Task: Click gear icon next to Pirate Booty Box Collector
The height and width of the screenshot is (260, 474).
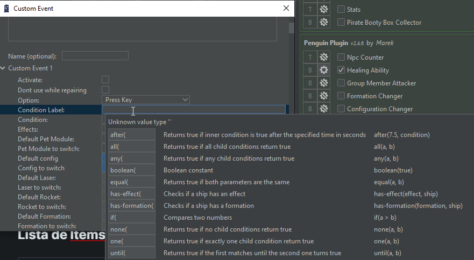Action: 323,23
